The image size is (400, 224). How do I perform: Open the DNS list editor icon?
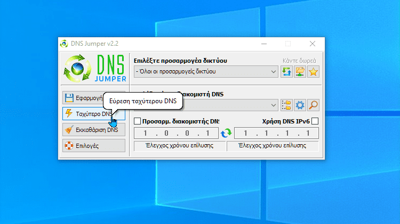click(x=286, y=105)
